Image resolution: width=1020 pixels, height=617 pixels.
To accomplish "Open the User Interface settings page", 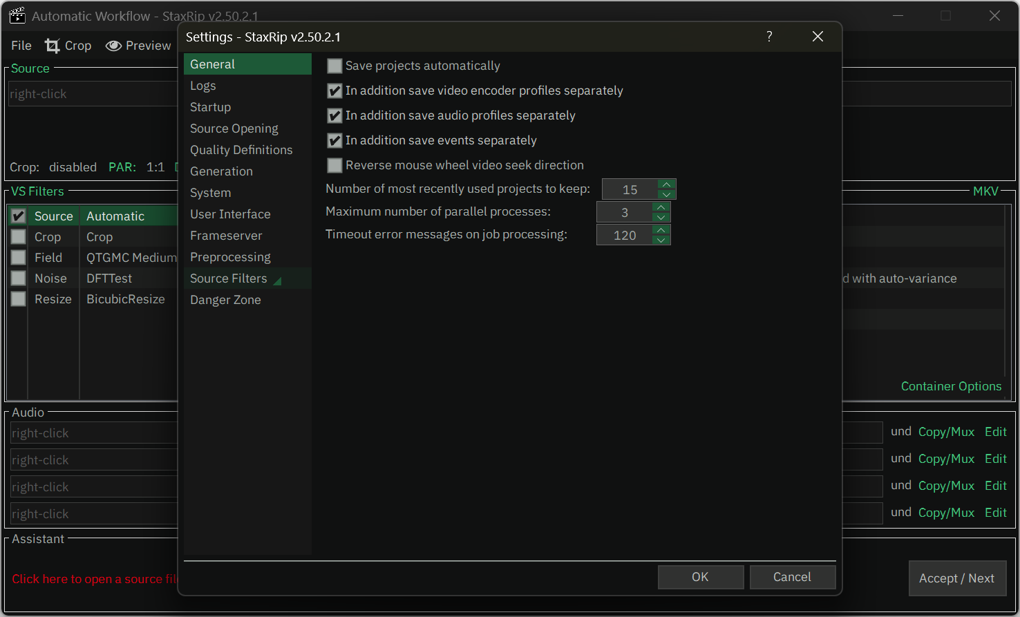I will [247, 214].
